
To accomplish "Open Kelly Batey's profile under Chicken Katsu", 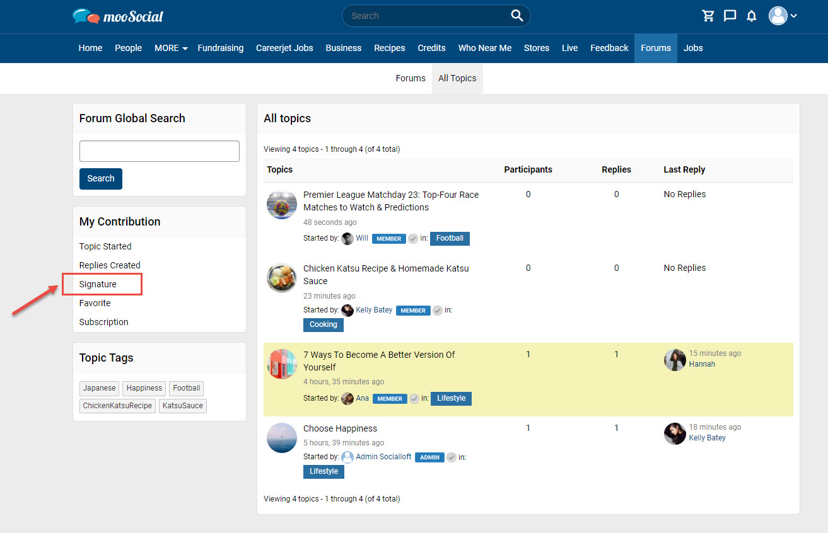I will 374,310.
